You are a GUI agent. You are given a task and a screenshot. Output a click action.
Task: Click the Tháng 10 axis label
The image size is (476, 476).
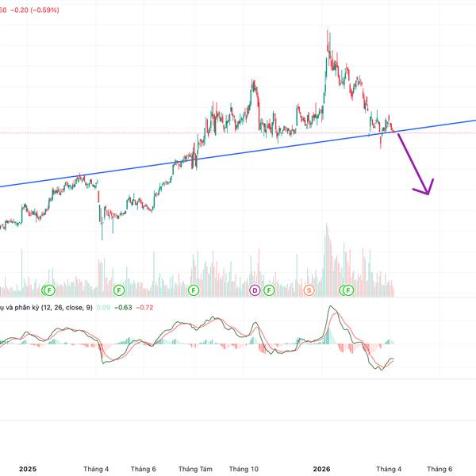tap(244, 469)
